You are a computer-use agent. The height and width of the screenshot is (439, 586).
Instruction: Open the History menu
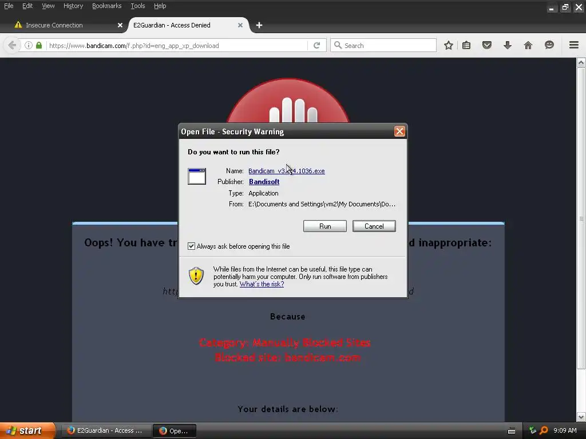[73, 6]
